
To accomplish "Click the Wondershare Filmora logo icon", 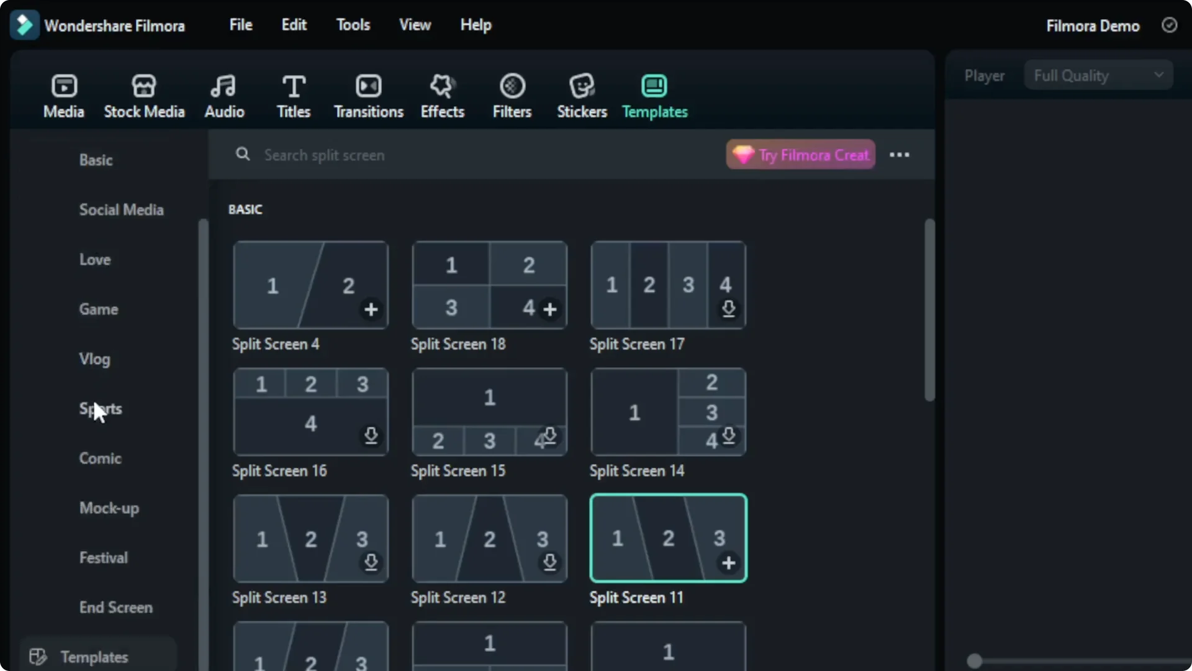I will point(24,25).
